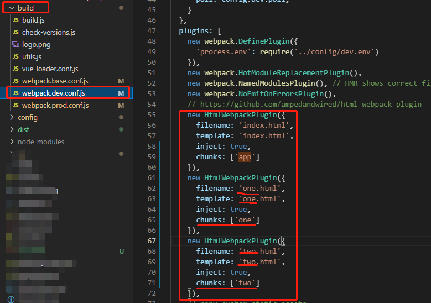The height and width of the screenshot is (303, 431).
Task: Open webpack.base.conf.js file
Action: pyautogui.click(x=55, y=81)
